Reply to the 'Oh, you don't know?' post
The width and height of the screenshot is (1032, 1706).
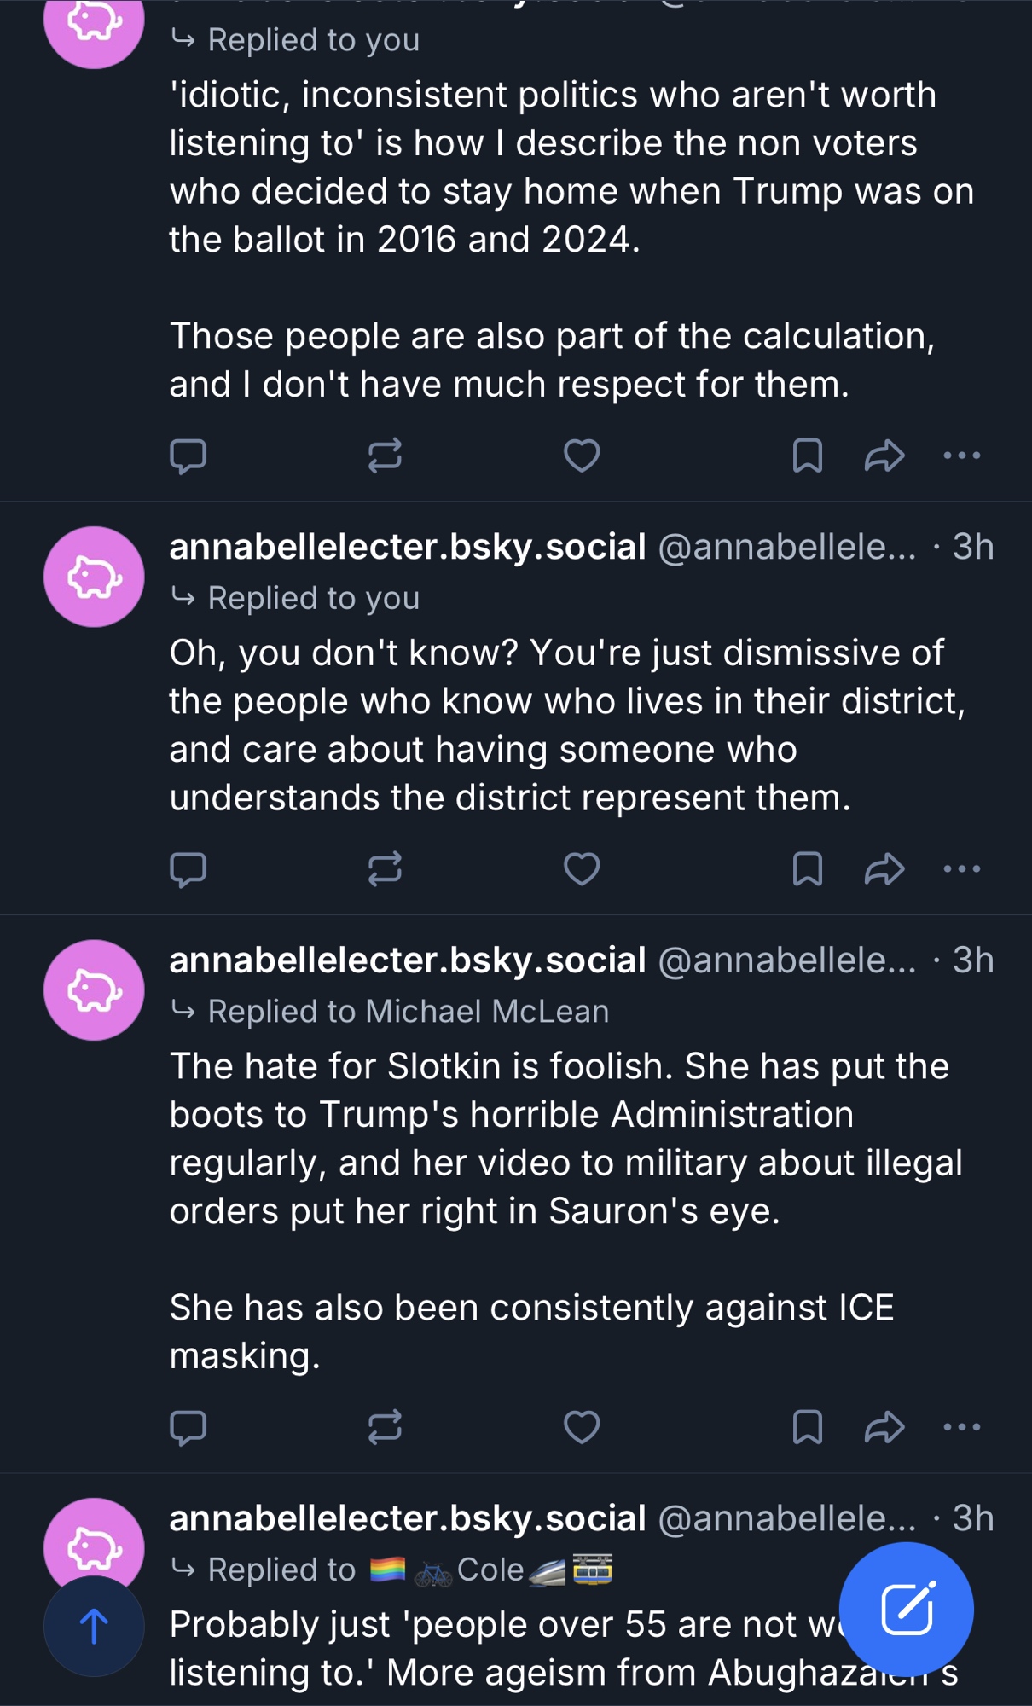188,869
